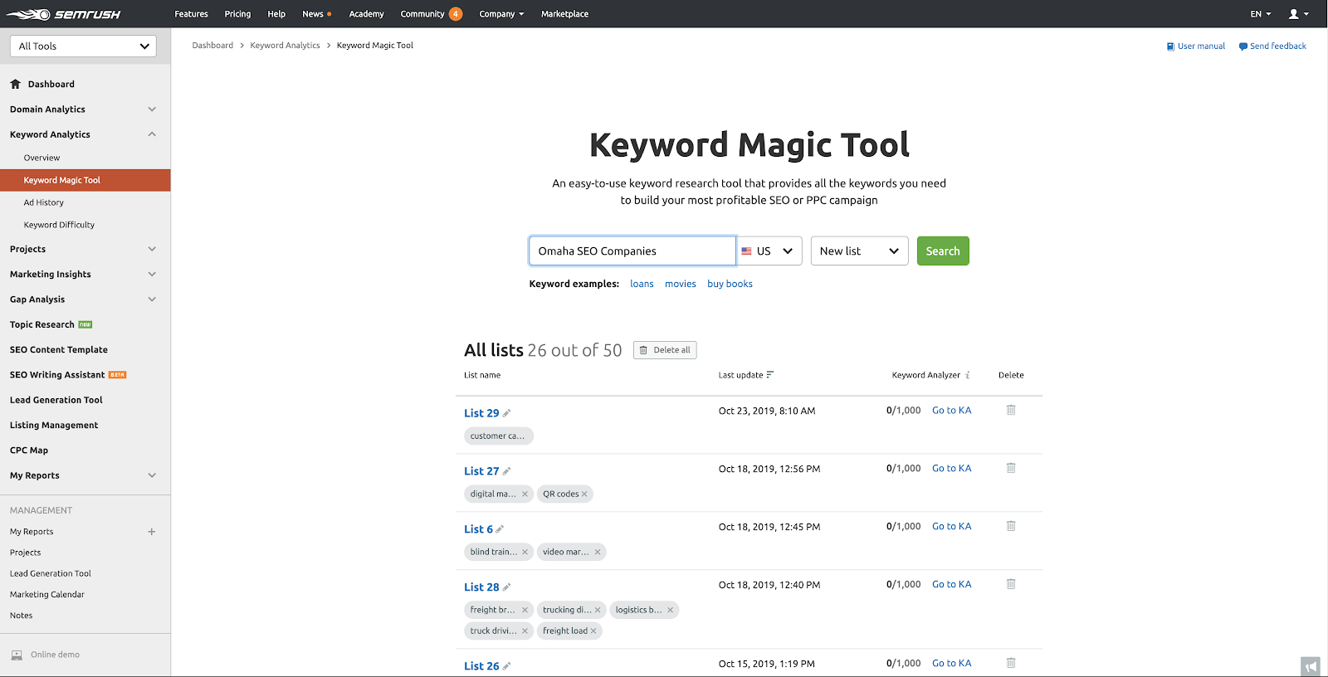Open the US country database dropdown
Screen dimensions: 1328x677
click(769, 251)
